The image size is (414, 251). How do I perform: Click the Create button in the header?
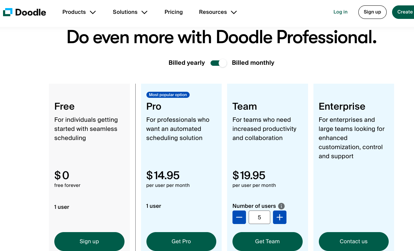click(404, 12)
